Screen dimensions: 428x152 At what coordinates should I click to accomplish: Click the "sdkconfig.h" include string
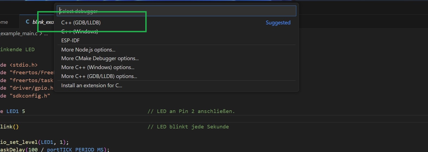pos(31,96)
